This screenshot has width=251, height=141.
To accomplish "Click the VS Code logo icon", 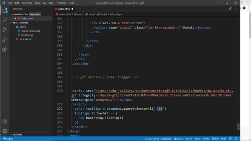I will tap(4, 3).
